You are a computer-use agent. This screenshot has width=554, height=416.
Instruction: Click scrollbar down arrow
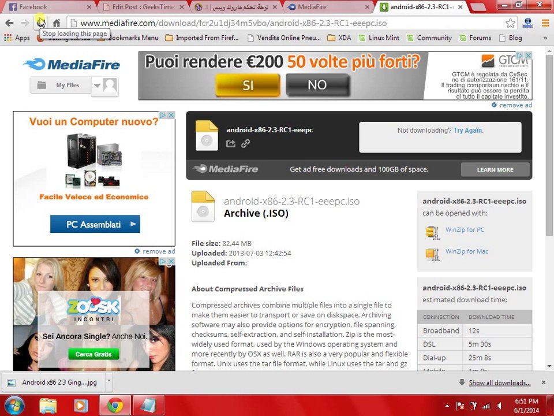549,366
